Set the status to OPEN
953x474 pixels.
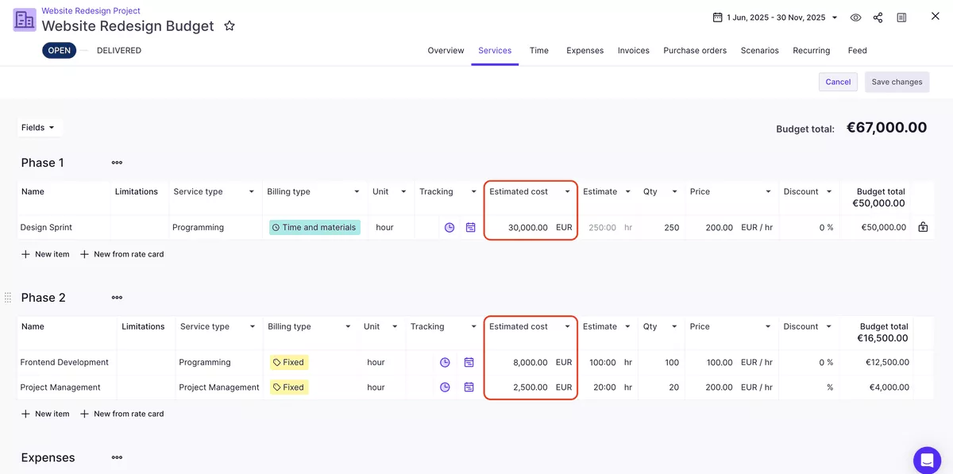[60, 51]
